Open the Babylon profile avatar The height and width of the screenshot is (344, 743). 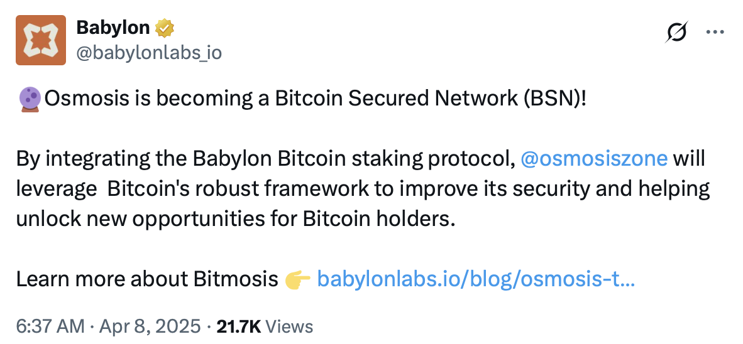41,40
